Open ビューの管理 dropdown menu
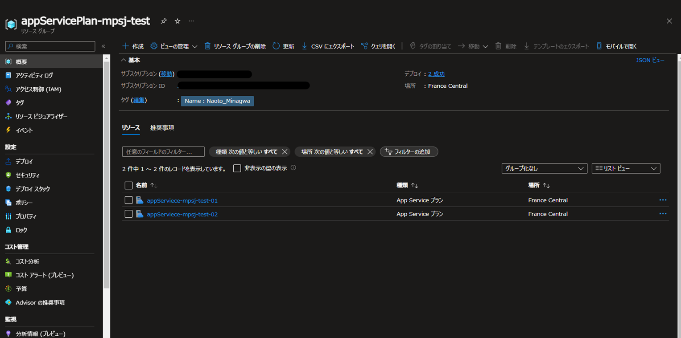The height and width of the screenshot is (338, 681). click(x=174, y=46)
